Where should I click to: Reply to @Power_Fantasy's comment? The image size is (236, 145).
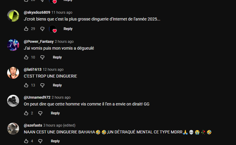tap(57, 57)
